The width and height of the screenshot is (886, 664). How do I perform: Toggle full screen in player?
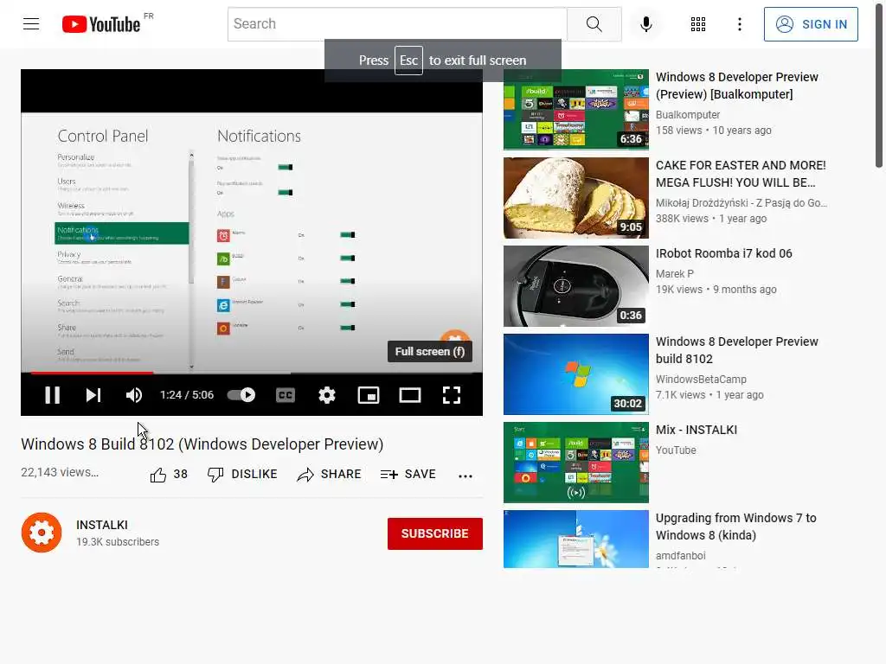click(451, 395)
